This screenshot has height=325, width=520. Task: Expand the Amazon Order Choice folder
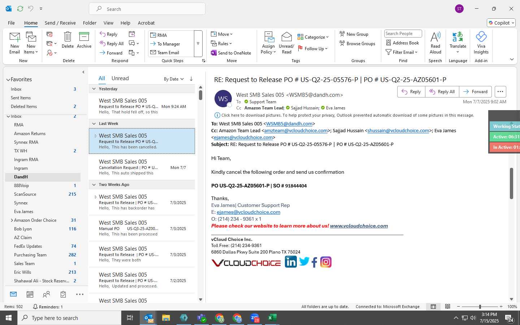pyautogui.click(x=12, y=220)
